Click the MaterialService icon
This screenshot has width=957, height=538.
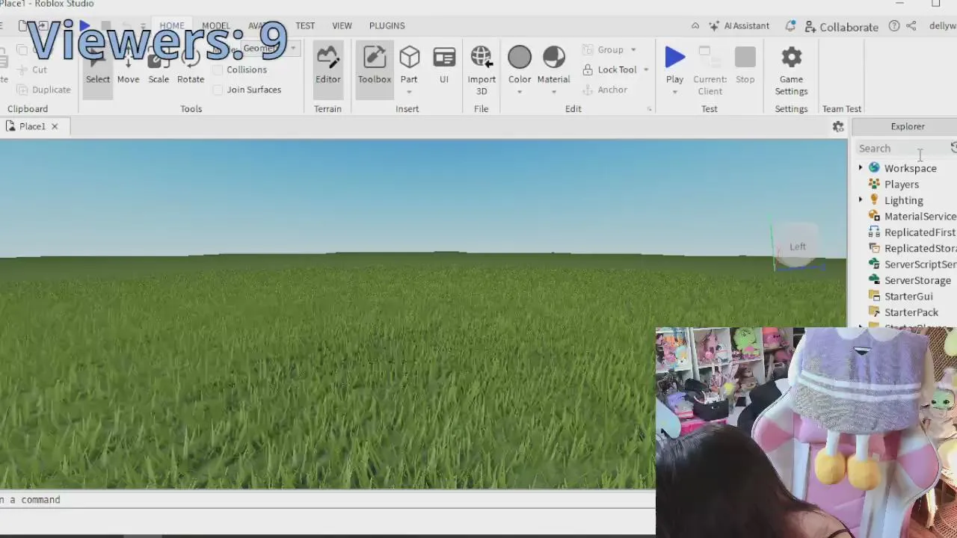[874, 216]
